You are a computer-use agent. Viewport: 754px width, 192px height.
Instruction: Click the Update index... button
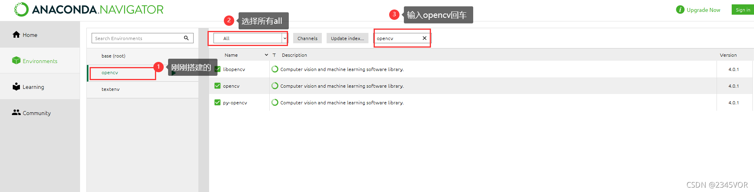(347, 38)
